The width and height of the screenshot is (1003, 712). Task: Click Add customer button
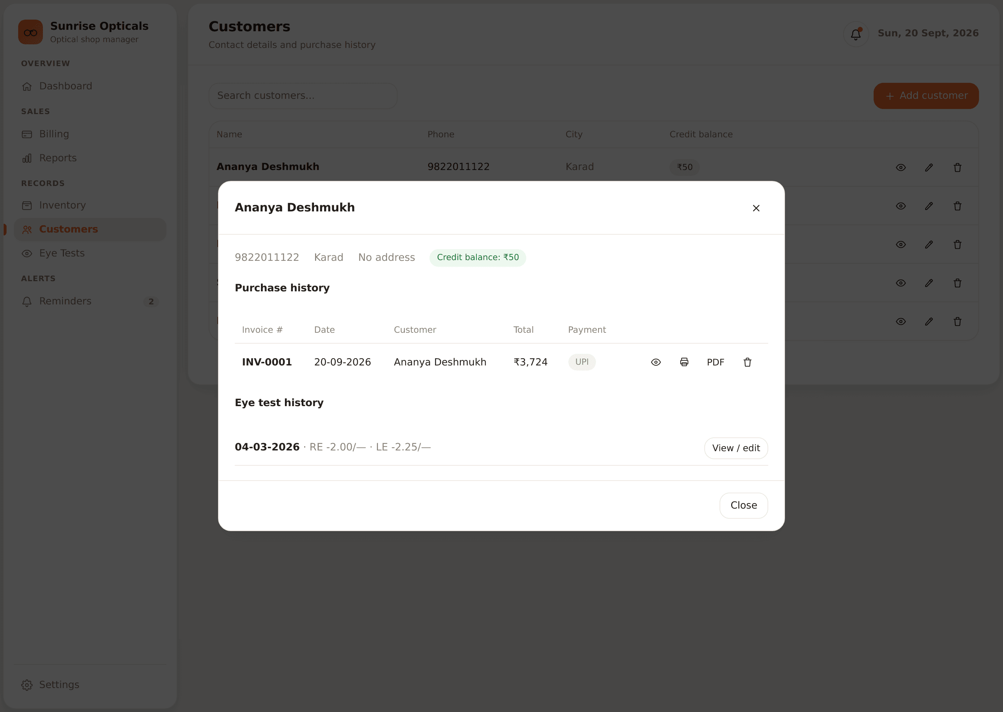[x=926, y=96]
